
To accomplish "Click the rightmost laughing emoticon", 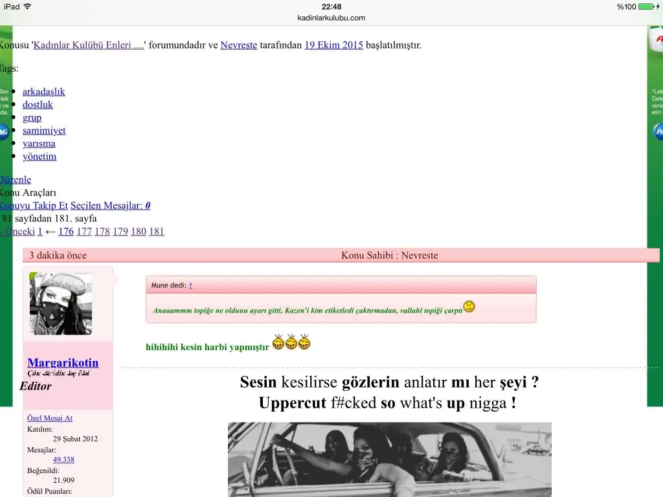I will point(304,343).
